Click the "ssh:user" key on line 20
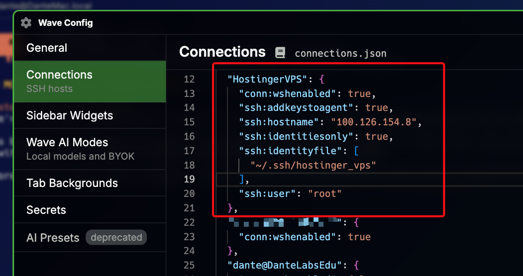Screen dimensions: 523x276 (267, 193)
